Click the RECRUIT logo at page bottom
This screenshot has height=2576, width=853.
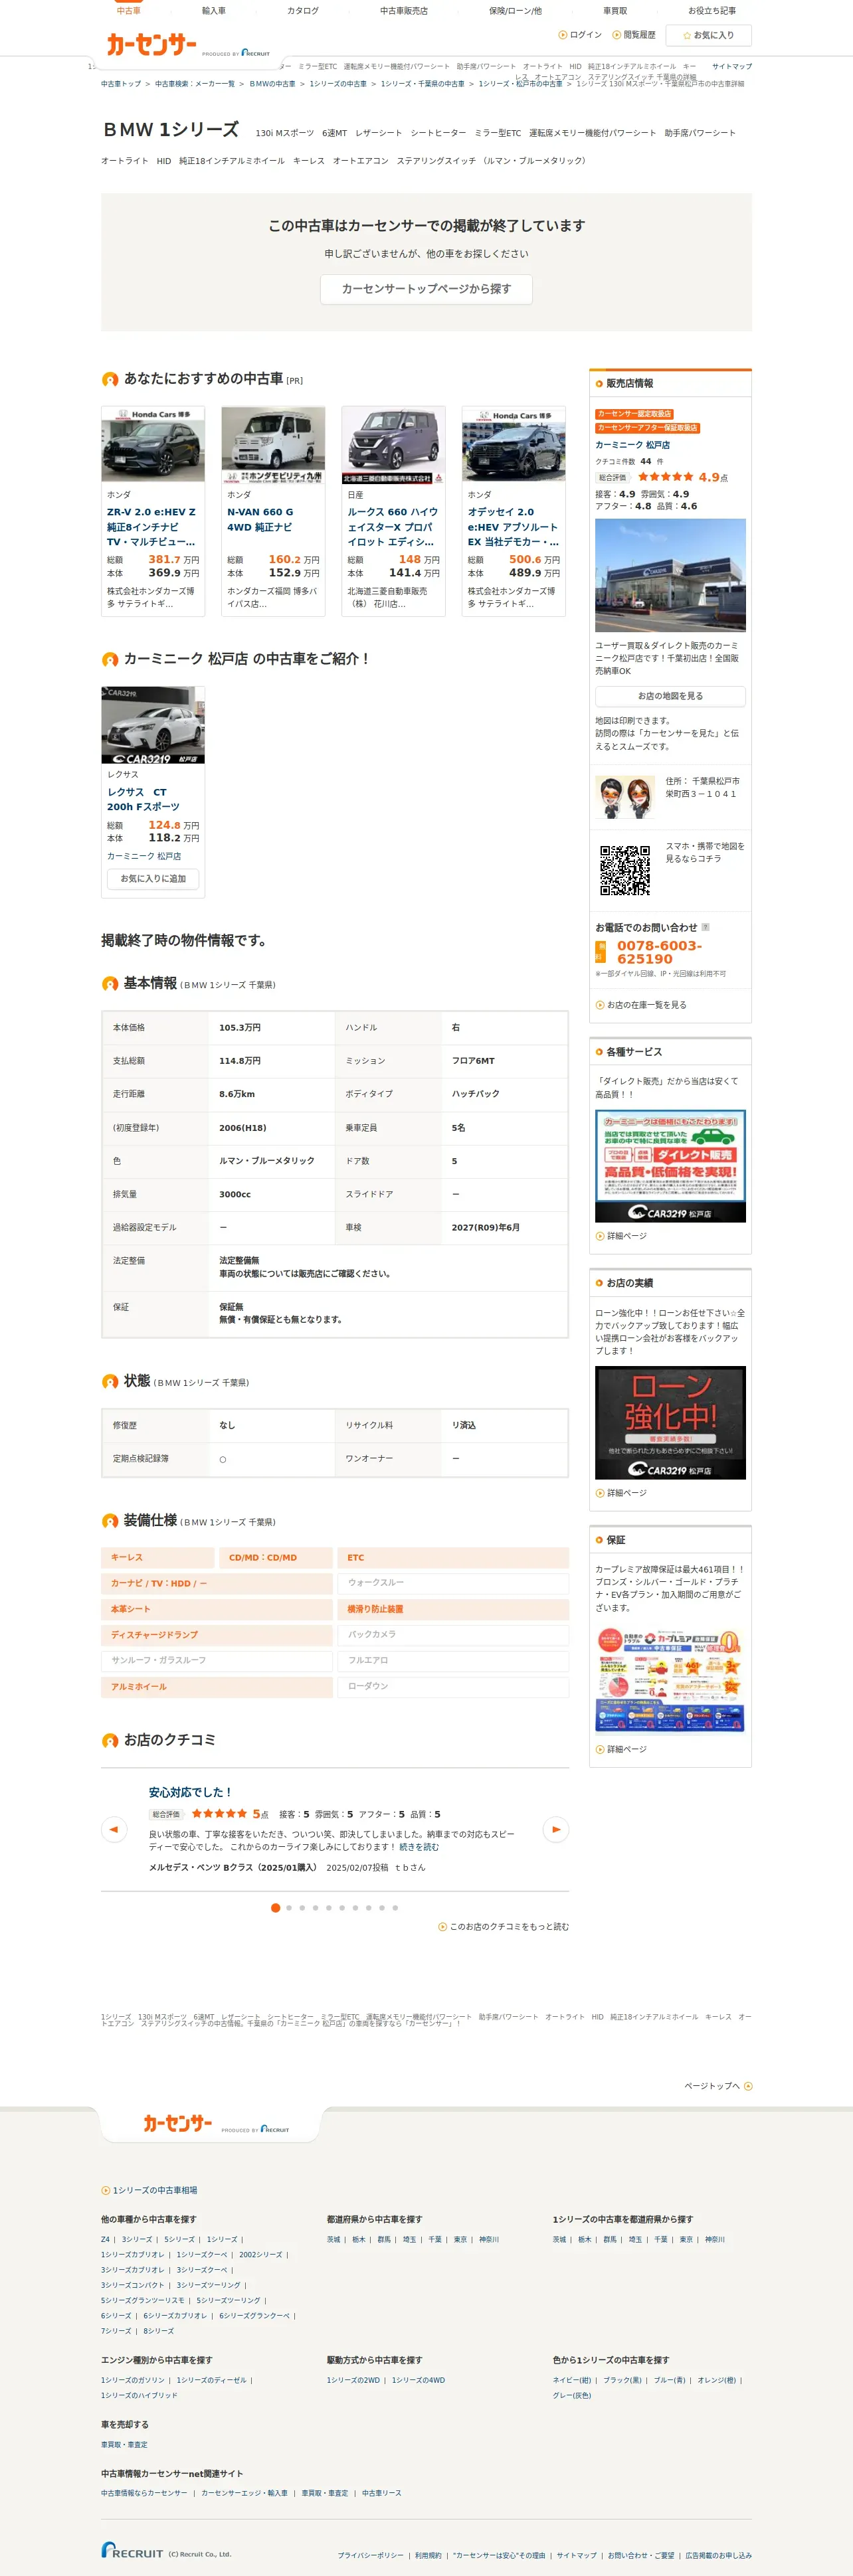click(x=132, y=2550)
